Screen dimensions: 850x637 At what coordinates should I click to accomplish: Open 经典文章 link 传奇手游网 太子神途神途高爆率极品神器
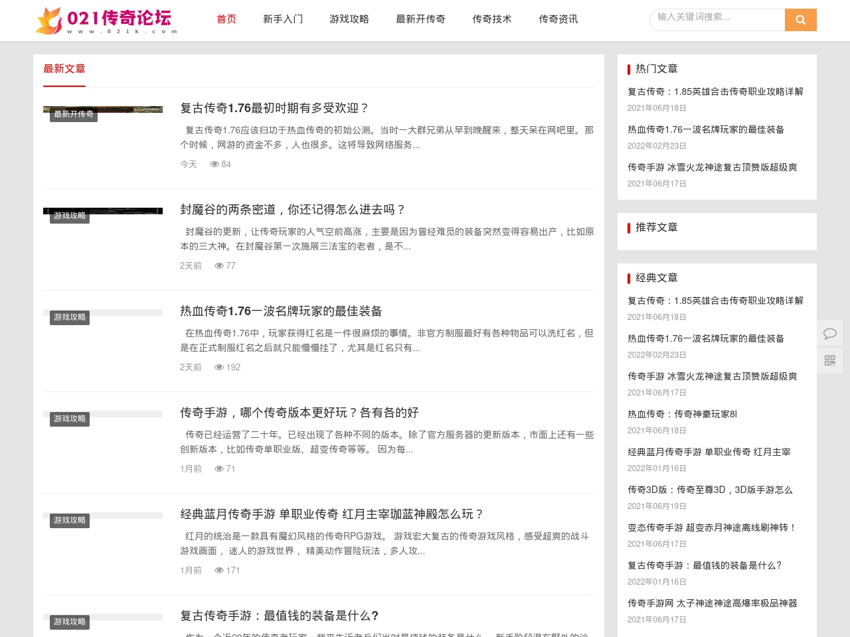[x=712, y=603]
